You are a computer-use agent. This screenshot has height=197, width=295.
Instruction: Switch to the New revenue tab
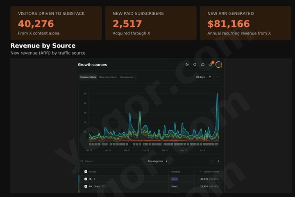127,77
